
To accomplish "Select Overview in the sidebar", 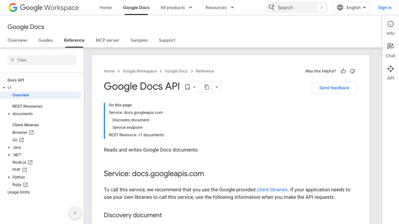I will tap(41, 95).
